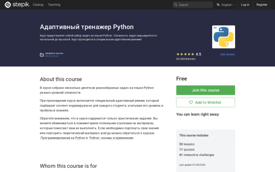Click the About this course heading
The image size is (275, 172).
click(61, 79)
